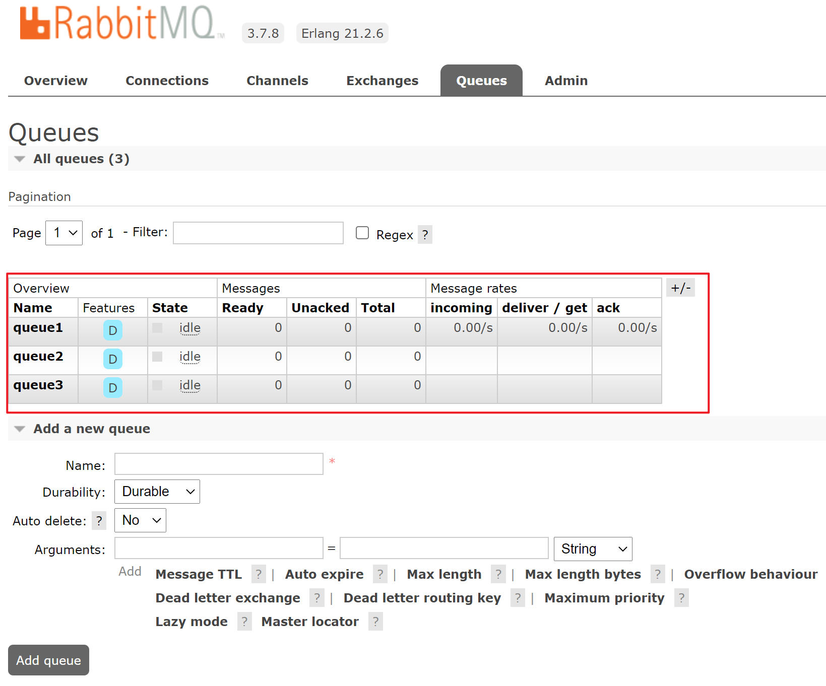Open the argument type String dropdown
This screenshot has width=826, height=686.
[593, 549]
